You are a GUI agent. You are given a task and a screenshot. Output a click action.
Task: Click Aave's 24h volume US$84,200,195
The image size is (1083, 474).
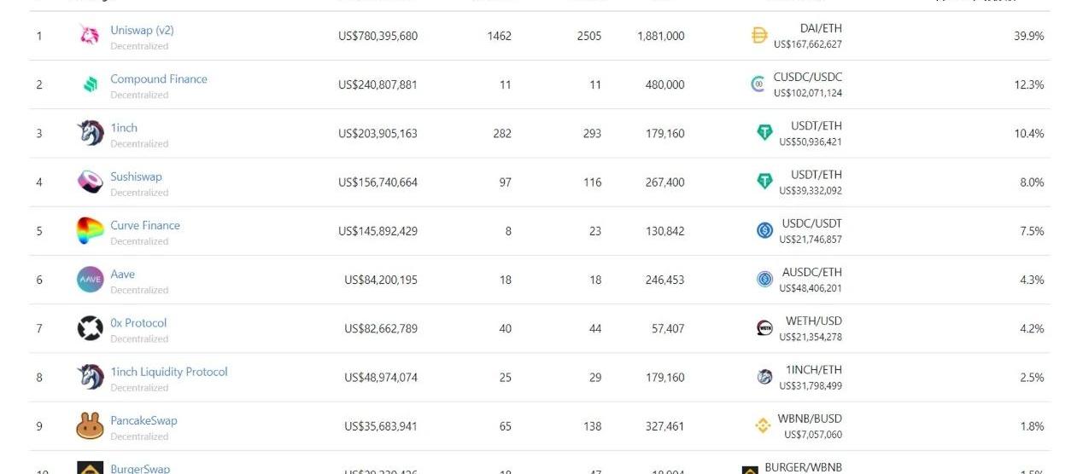pyautogui.click(x=381, y=280)
